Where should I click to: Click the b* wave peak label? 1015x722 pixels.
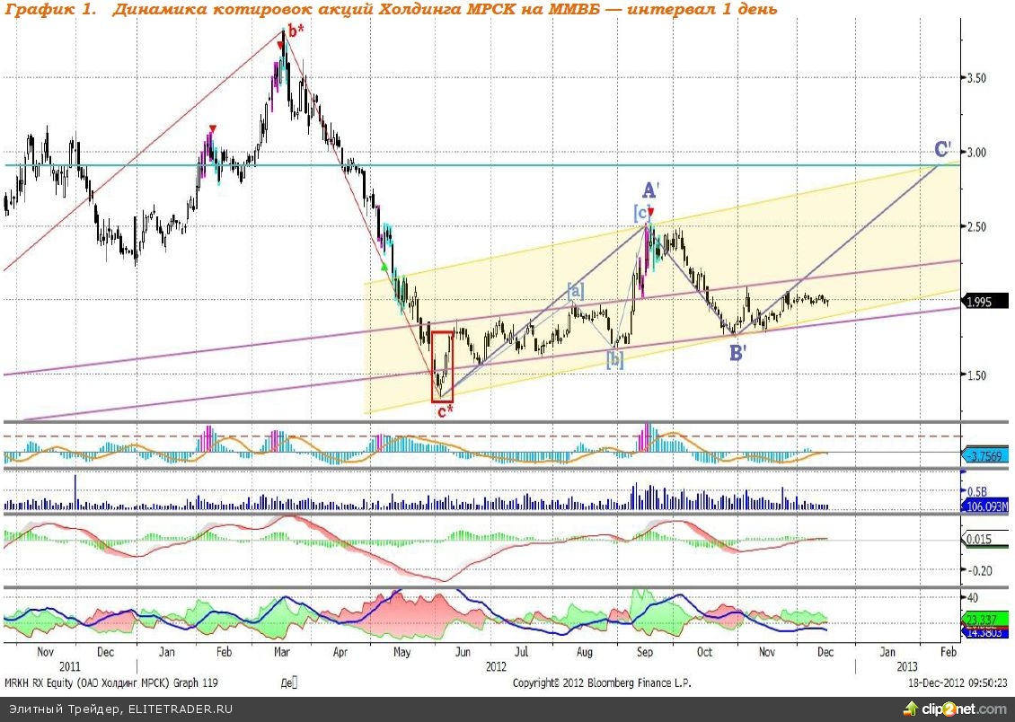[x=296, y=31]
